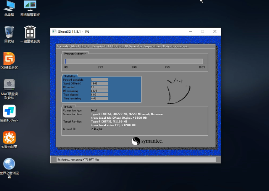Viewport: 269px width, 191px height.
Task: Close the Ghost32 window
Action: pos(215,32)
